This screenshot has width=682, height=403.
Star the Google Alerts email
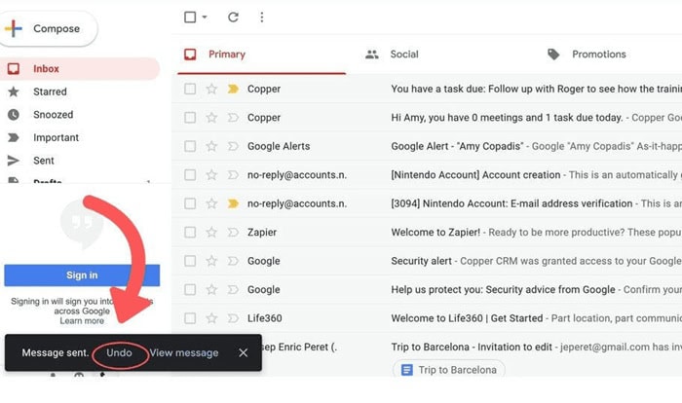(211, 146)
